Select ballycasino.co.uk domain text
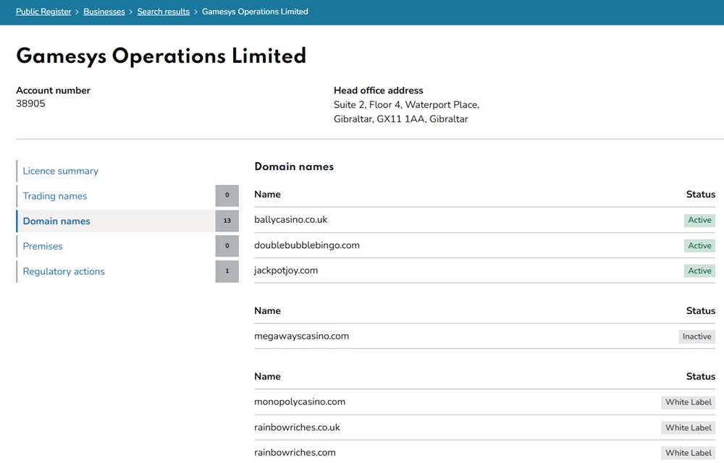Viewport: 724px width, 463px height. coord(290,220)
